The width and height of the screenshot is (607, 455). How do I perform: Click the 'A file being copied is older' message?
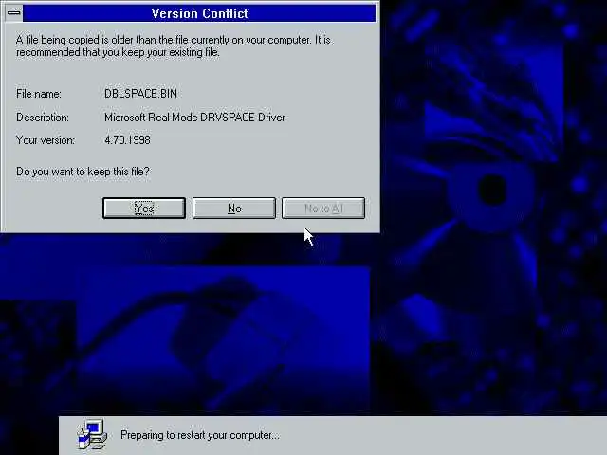[174, 45]
